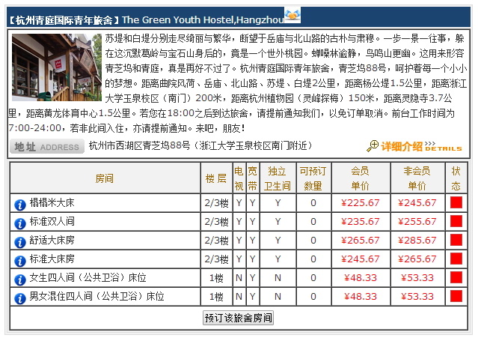This screenshot has height=338, width=478.
Task: Click non-member price ¥245.67 for 榻榻米大床
Action: [417, 203]
